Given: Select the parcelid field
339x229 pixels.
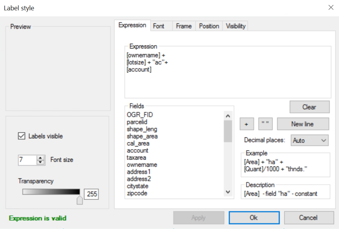Looking at the screenshot, I should click(139, 122).
